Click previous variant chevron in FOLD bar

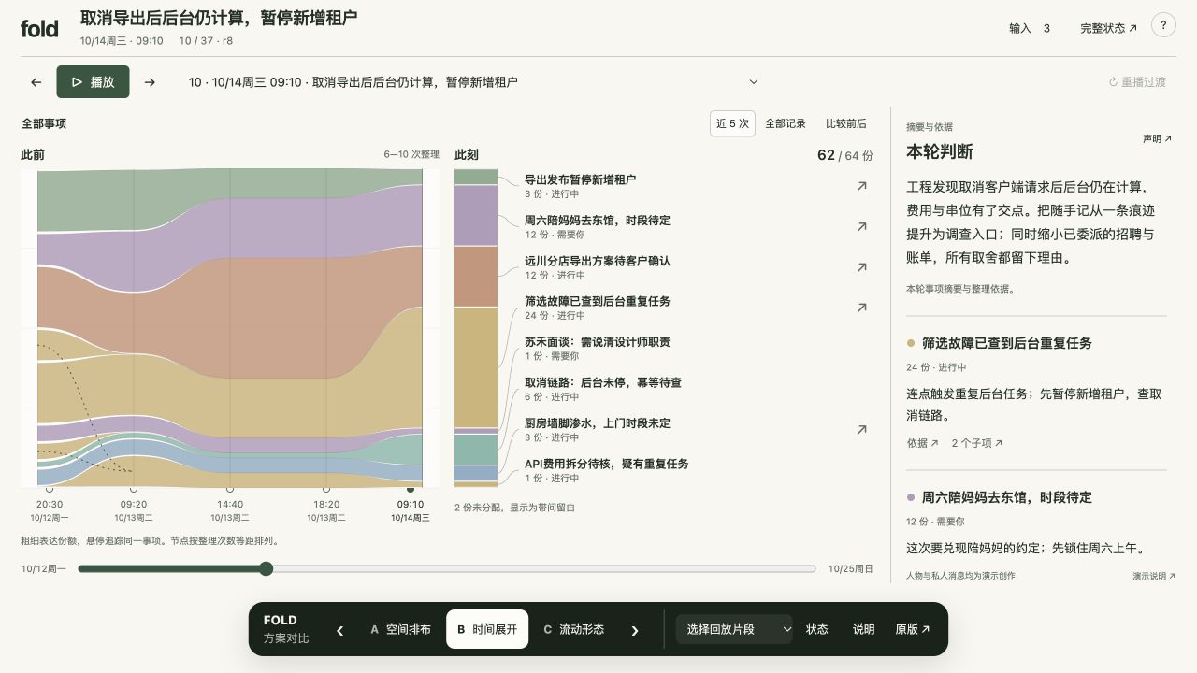339,630
